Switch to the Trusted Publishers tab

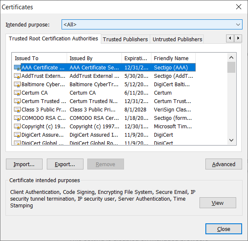pos(125,39)
